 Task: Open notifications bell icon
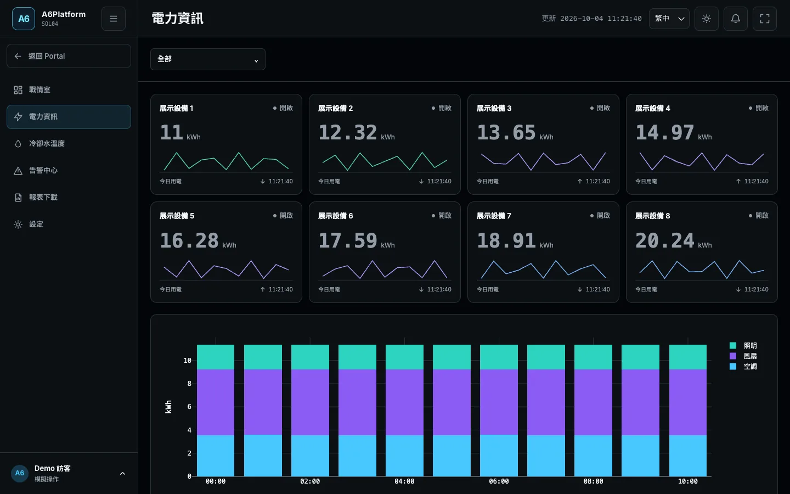click(736, 19)
